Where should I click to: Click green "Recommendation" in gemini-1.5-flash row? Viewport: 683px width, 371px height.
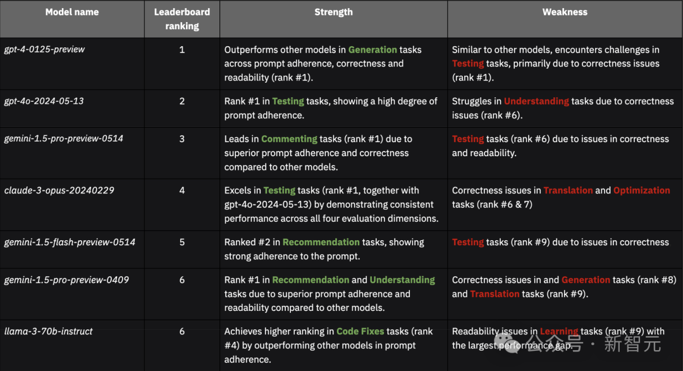[x=321, y=242]
